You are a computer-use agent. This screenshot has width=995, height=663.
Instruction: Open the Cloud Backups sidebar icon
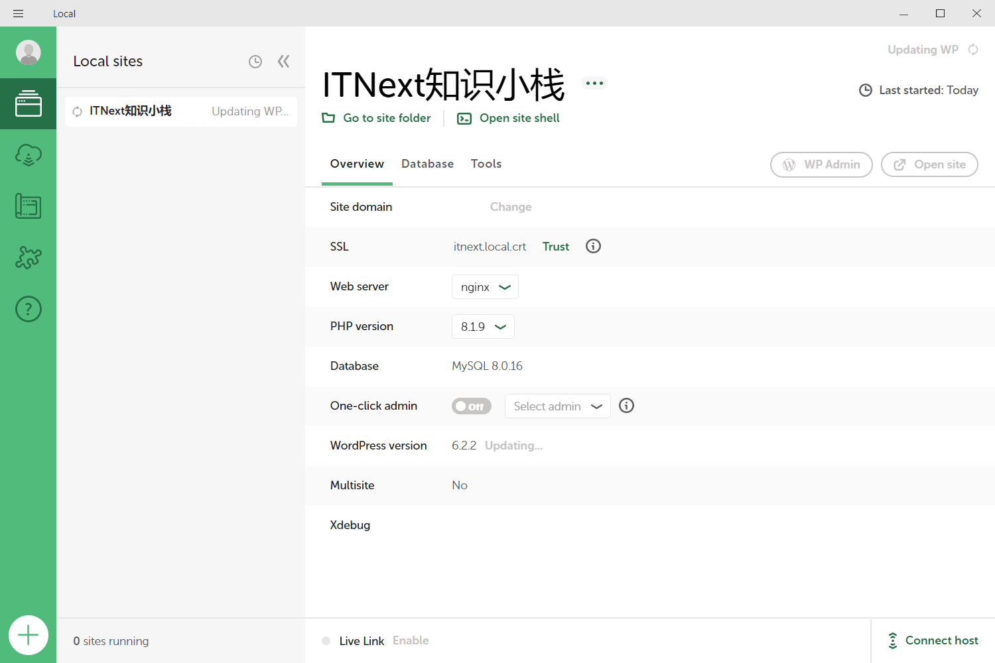click(29, 155)
